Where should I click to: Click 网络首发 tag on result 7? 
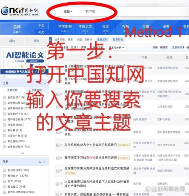click(124, 145)
